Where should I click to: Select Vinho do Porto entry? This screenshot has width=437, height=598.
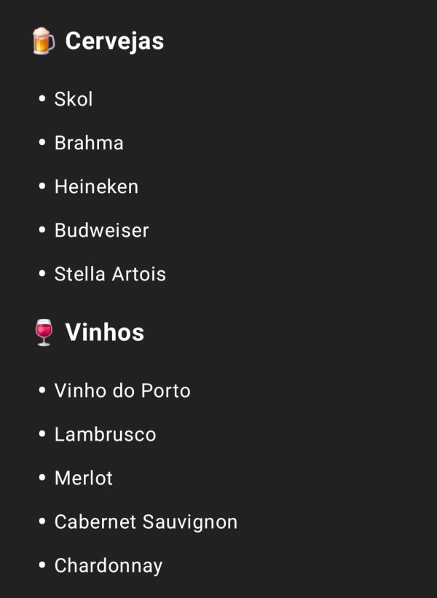click(x=122, y=390)
